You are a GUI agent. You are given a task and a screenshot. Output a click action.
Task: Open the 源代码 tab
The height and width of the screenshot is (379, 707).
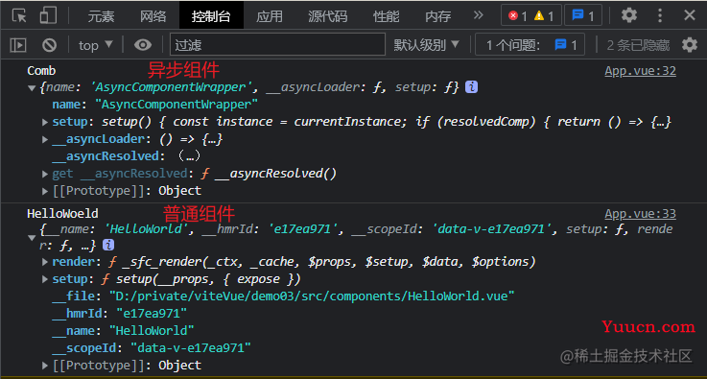point(328,16)
